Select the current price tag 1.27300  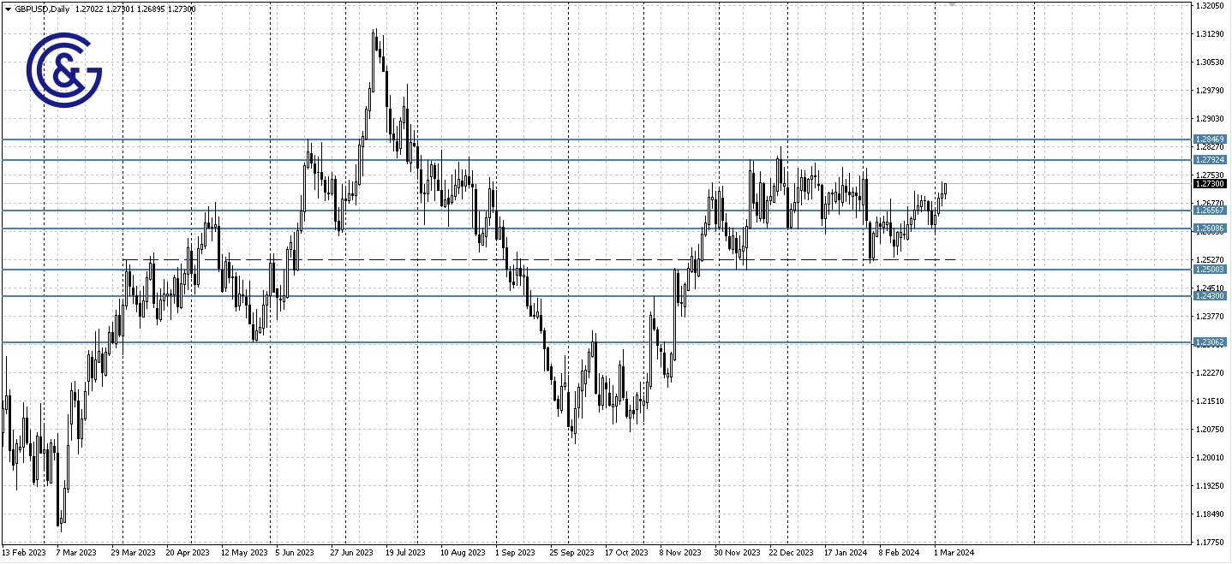pyautogui.click(x=1210, y=182)
